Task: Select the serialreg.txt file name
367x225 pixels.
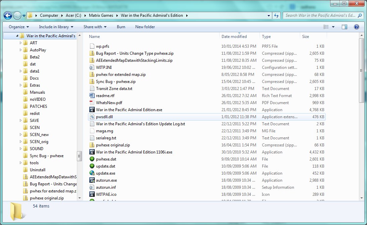Action: [x=106, y=138]
